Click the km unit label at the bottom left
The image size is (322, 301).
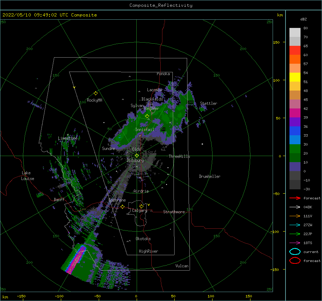(5, 297)
